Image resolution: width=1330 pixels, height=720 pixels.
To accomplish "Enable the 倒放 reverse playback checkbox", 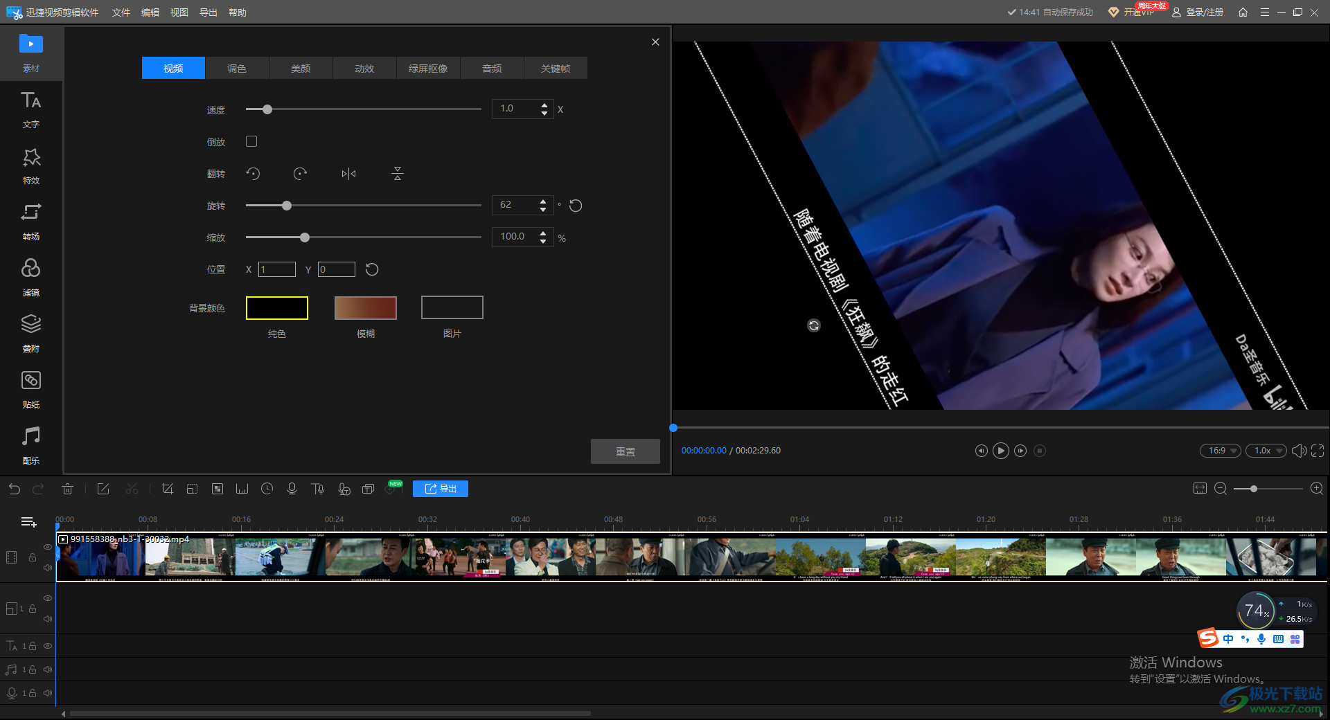I will (251, 141).
